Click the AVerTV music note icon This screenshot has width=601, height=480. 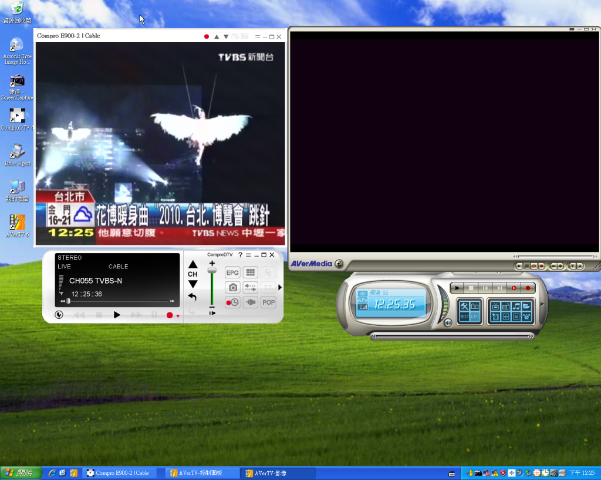(x=516, y=306)
